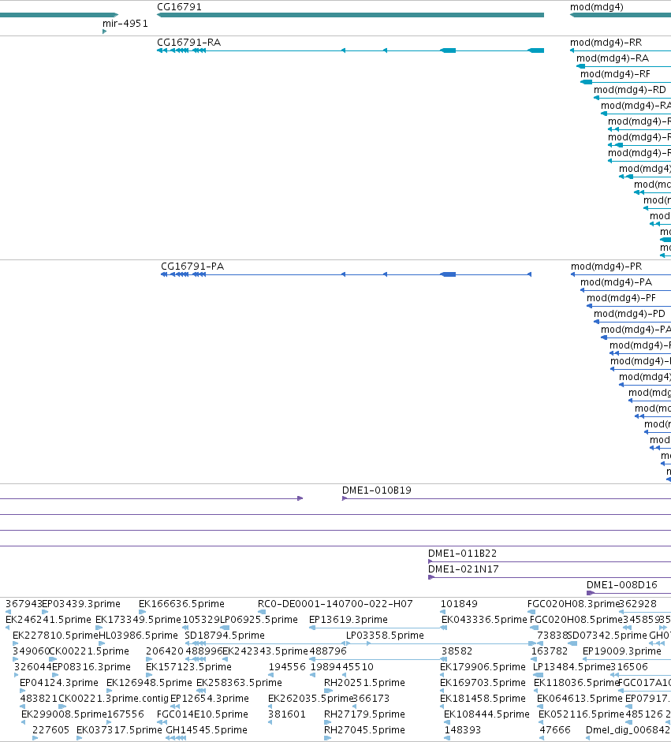Open EST EK157123.5prime
This screenshot has width=671, height=742.
pos(188,667)
